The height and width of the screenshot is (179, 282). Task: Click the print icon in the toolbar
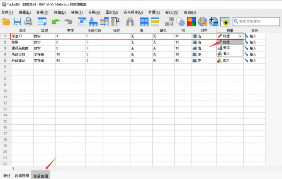(28, 22)
